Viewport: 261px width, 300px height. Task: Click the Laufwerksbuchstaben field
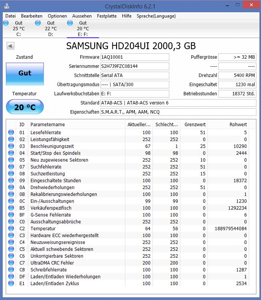click(x=135, y=94)
